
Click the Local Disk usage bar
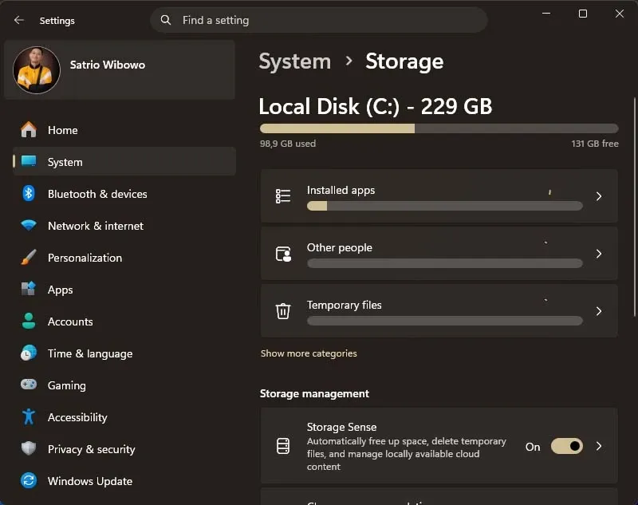pos(439,128)
